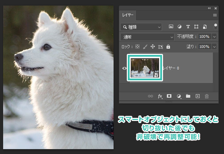This screenshot has width=224, height=154.
Task: Delete layer with trash icon
Action: 207,96
